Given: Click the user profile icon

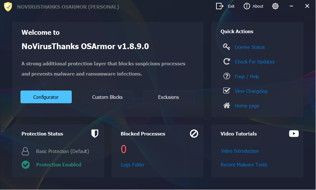Looking at the screenshot, I should click(x=25, y=151).
